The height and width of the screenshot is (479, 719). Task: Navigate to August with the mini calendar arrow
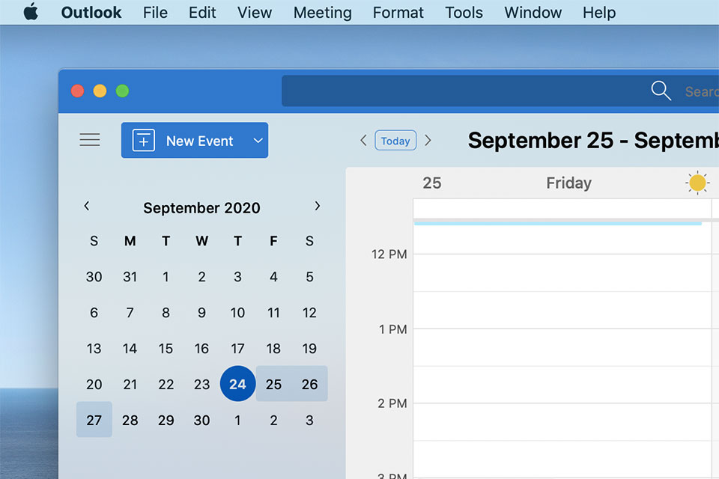(86, 206)
